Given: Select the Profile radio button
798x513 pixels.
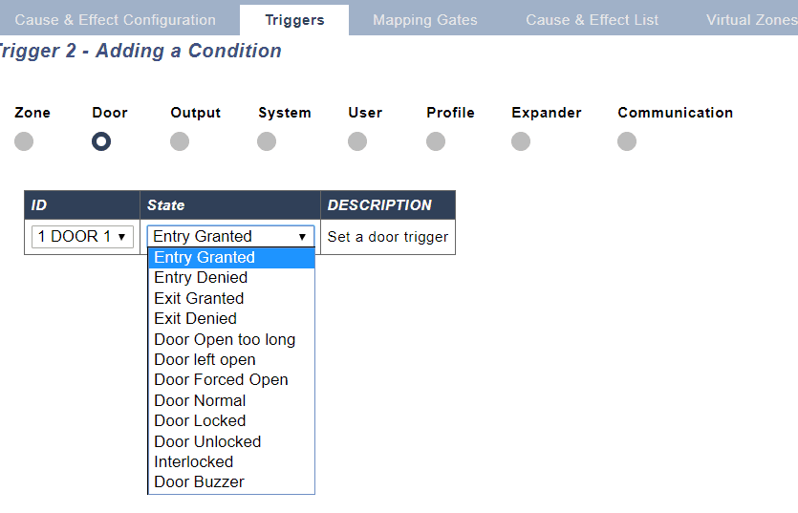Looking at the screenshot, I should (436, 141).
